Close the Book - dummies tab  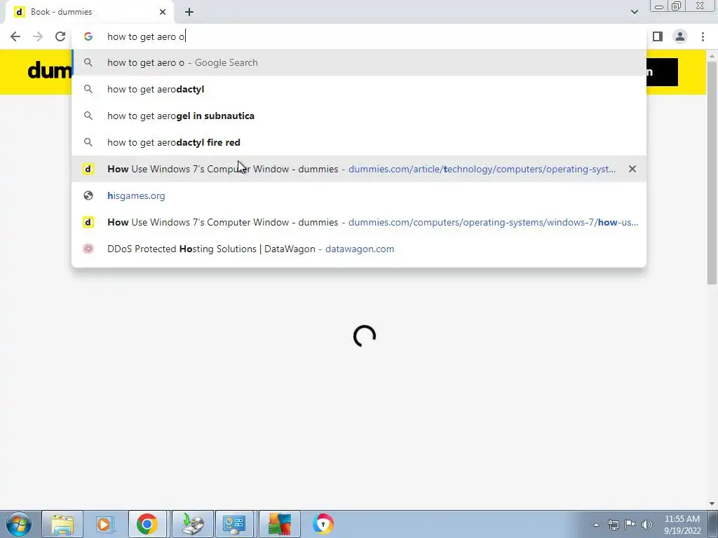point(163,12)
